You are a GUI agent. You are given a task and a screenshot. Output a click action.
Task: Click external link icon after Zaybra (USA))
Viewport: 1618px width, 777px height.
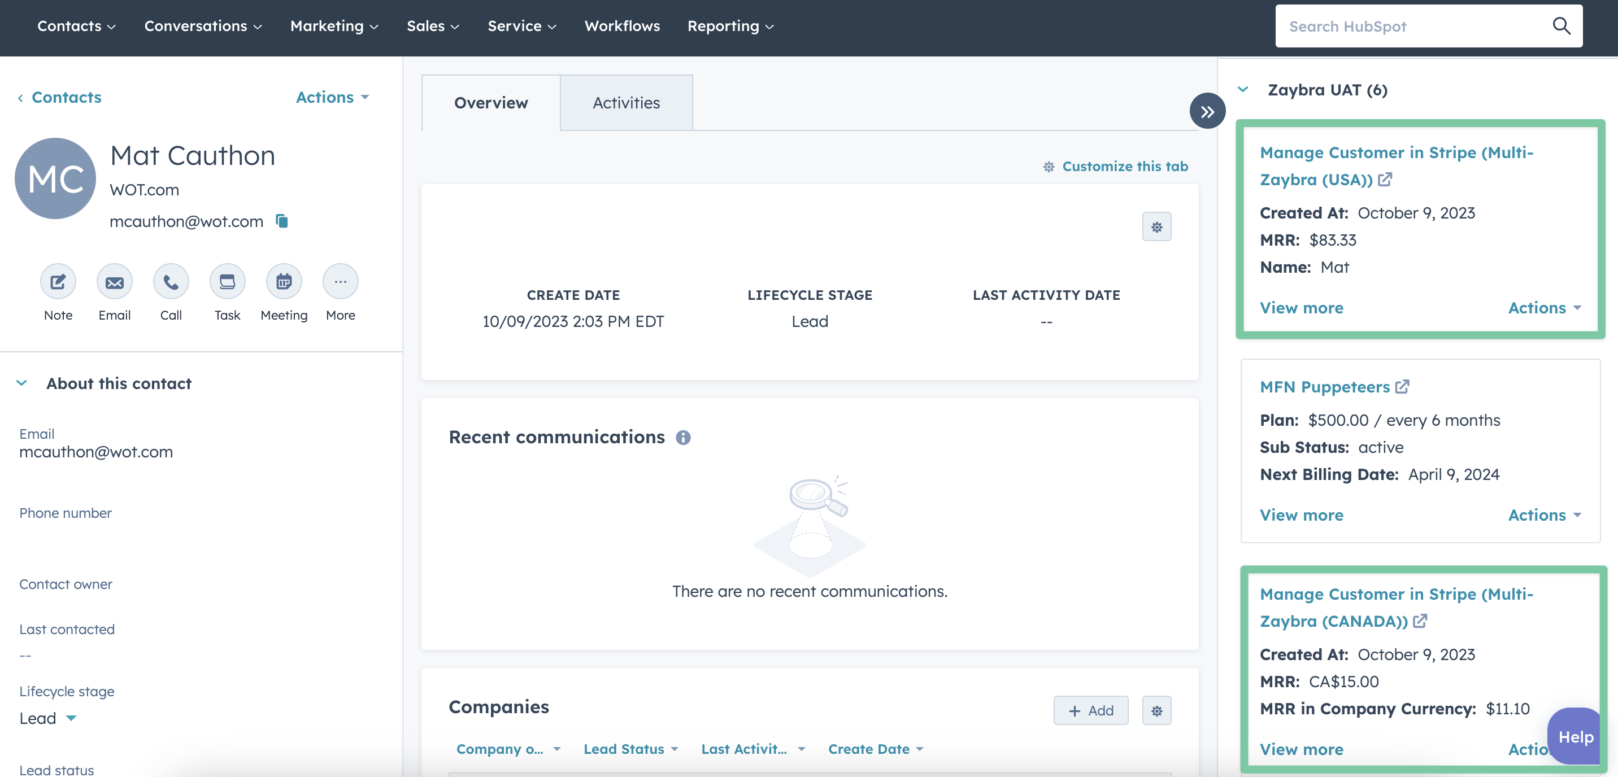point(1385,180)
